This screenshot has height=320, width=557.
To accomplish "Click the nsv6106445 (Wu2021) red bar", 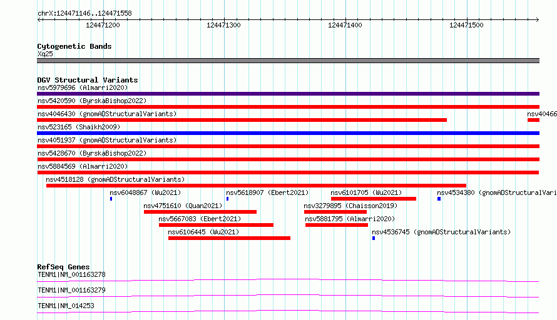I will coord(229,238).
